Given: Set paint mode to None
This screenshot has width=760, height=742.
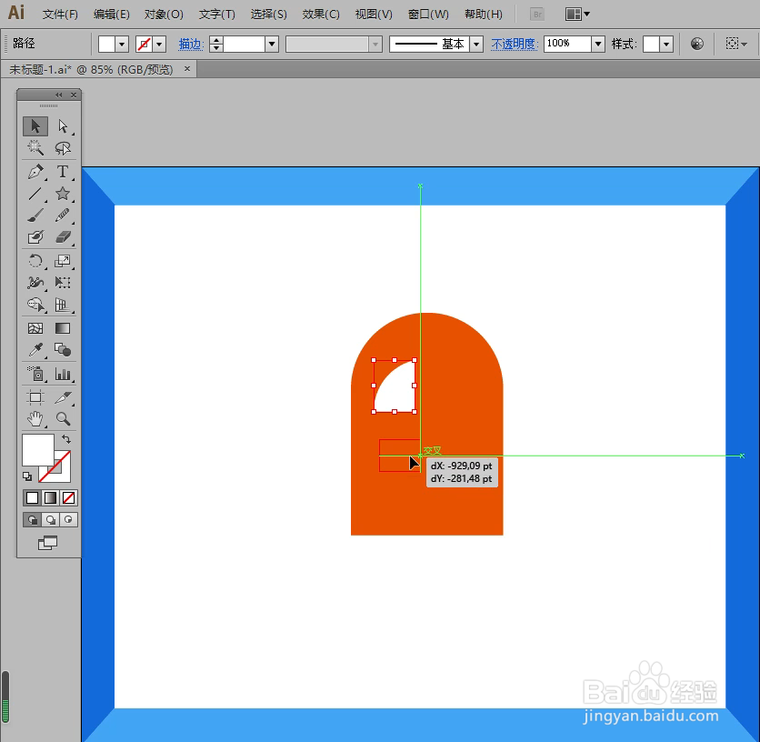Looking at the screenshot, I should point(68,497).
